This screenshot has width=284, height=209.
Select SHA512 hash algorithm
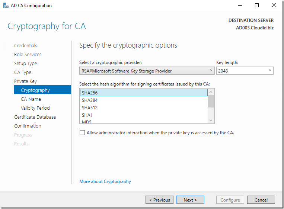tap(90, 108)
